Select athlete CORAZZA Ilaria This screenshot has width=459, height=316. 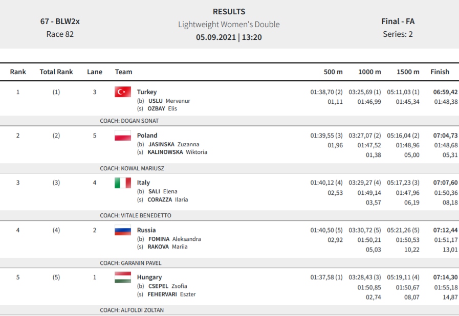coord(168,199)
